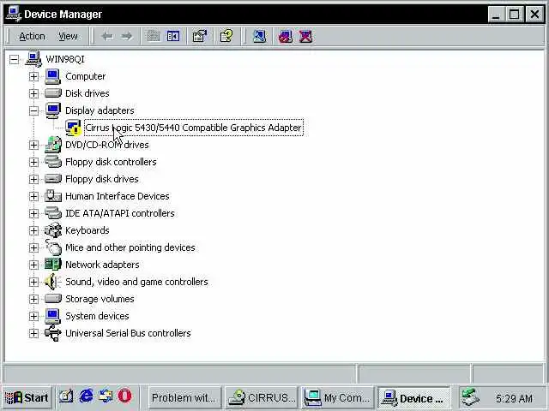This screenshot has width=549, height=411.
Task: Click the Floppy disk drives icon
Action: point(53,179)
